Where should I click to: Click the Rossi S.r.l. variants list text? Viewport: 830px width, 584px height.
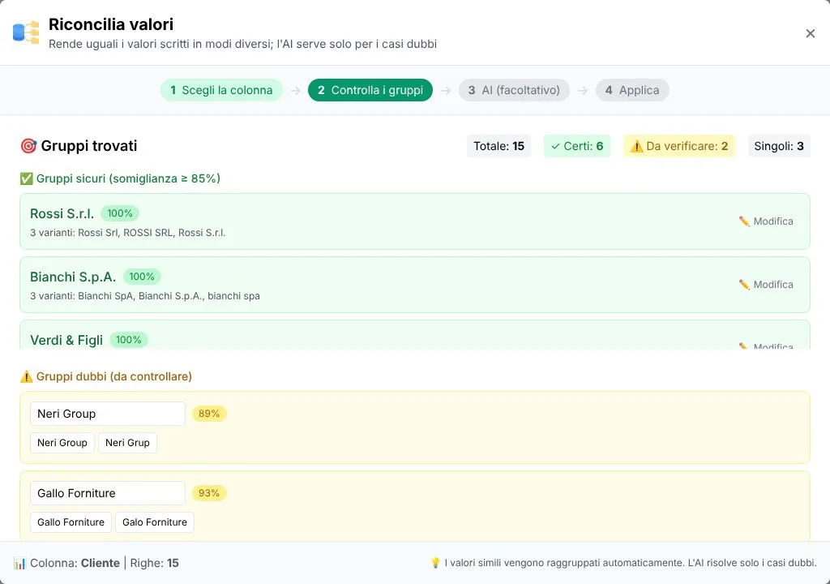127,233
